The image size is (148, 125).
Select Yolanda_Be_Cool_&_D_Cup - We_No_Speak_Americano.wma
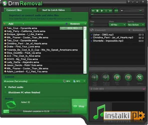(42, 50)
